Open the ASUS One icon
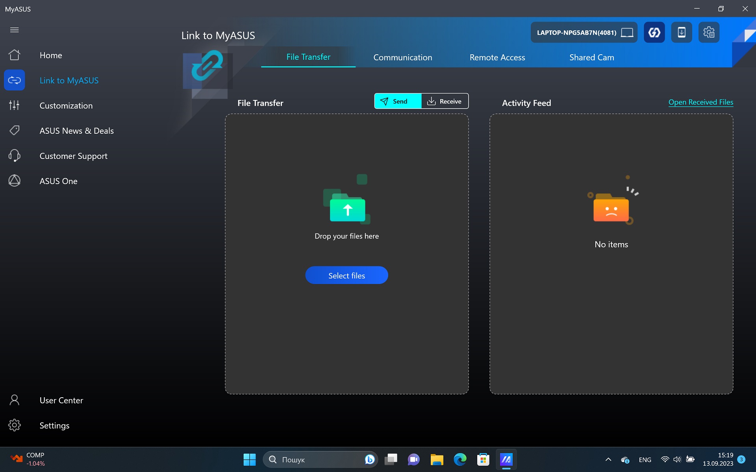Screen dimensions: 756x472 (x=14, y=181)
